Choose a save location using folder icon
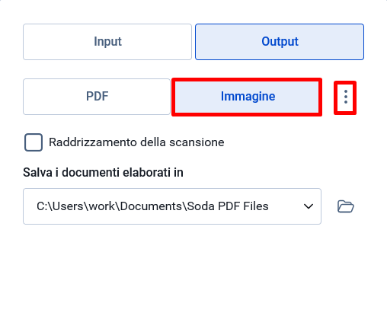 coord(345,206)
